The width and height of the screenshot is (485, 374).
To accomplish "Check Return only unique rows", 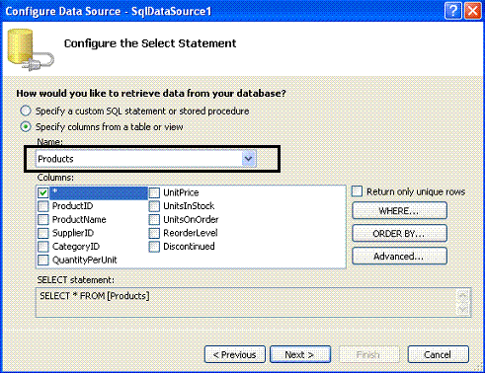I will pyautogui.click(x=357, y=191).
